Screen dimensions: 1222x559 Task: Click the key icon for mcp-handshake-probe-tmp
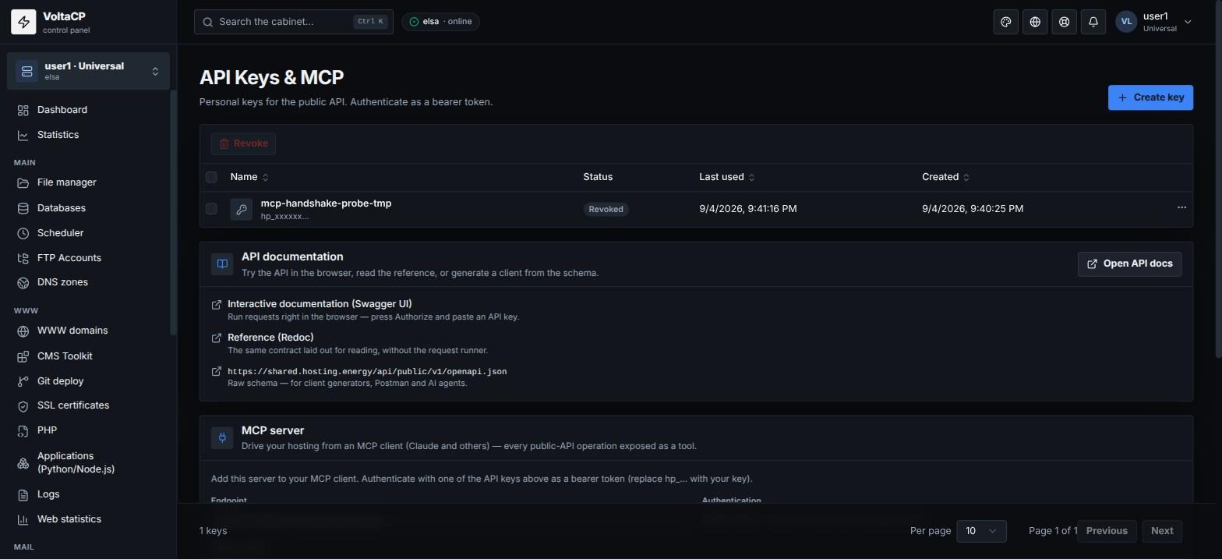[x=241, y=209]
